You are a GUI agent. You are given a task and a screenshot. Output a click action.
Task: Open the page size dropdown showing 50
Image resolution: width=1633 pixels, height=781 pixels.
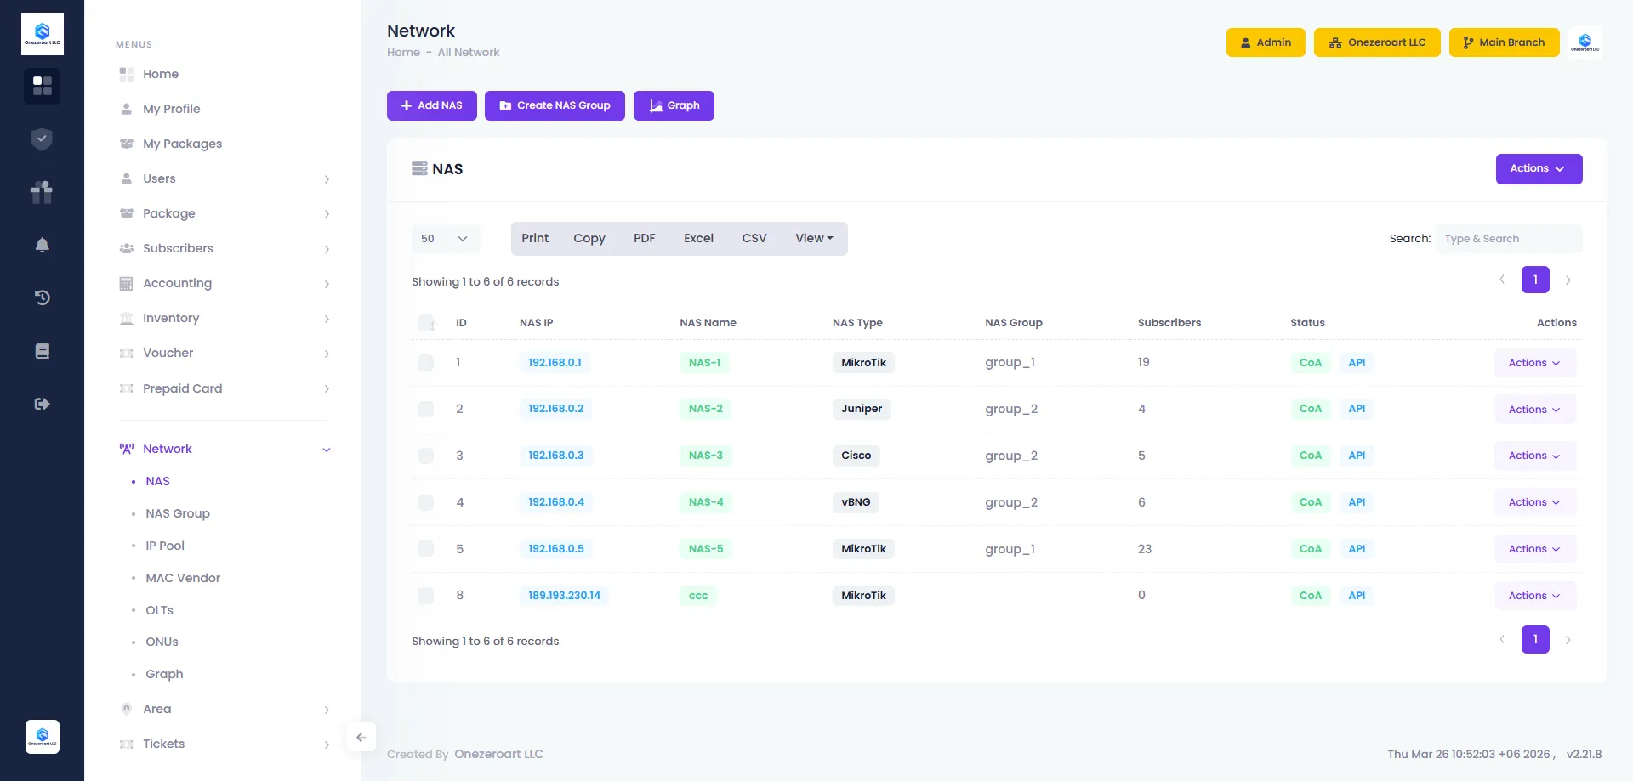point(445,239)
